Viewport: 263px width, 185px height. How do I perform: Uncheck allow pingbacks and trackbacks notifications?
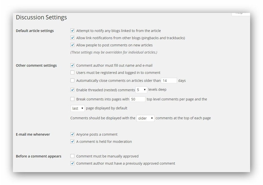click(72, 38)
